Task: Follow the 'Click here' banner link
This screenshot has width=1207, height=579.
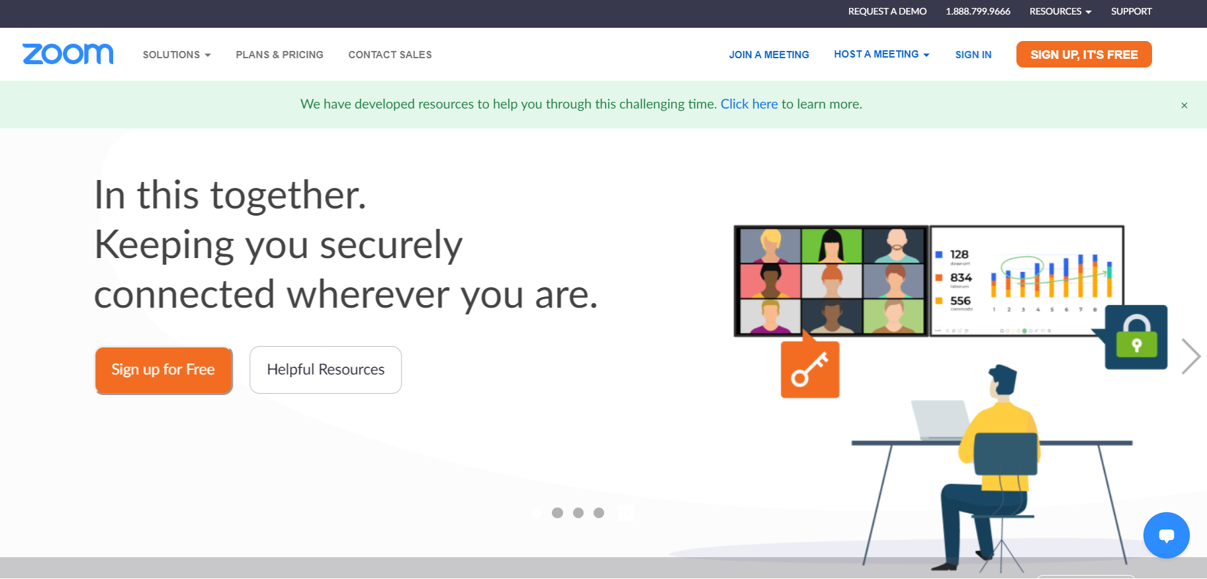Action: click(749, 104)
